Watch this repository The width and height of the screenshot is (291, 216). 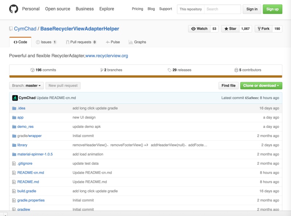(199, 29)
